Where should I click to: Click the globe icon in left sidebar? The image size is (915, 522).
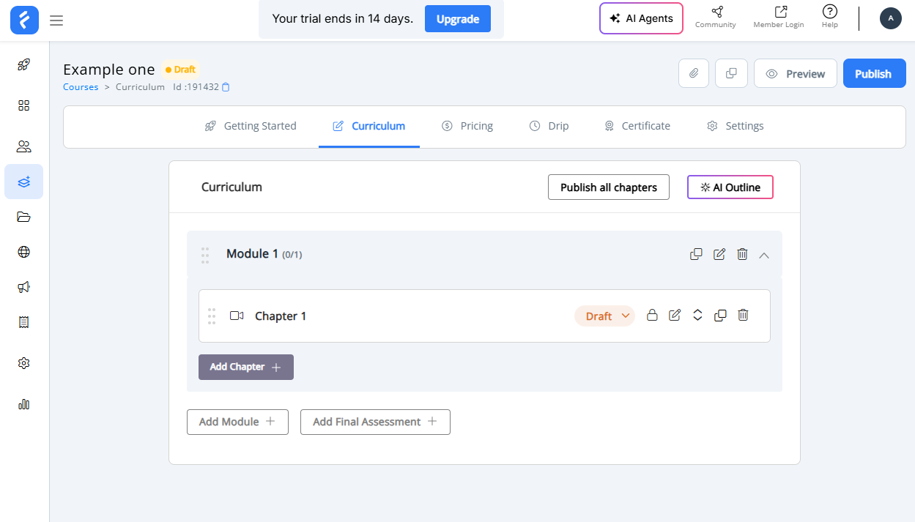click(x=23, y=252)
